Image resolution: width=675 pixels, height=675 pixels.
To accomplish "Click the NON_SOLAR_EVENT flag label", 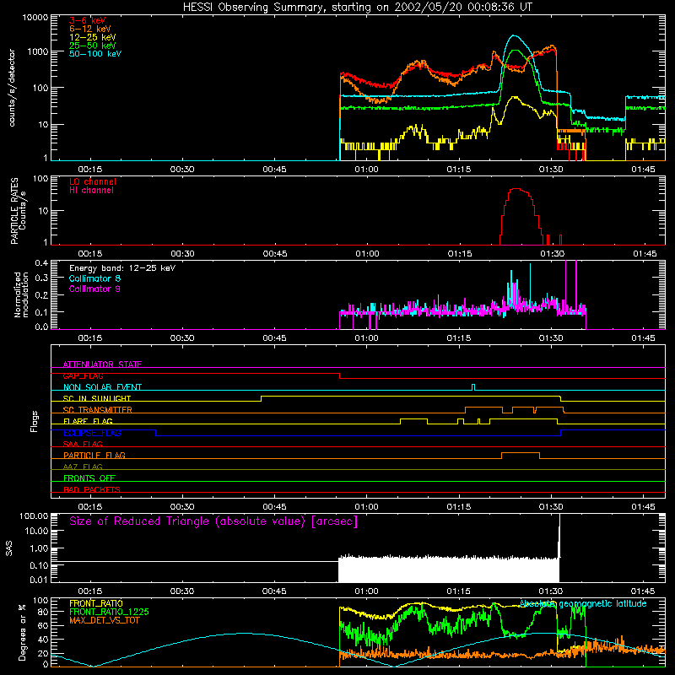I will coord(102,387).
